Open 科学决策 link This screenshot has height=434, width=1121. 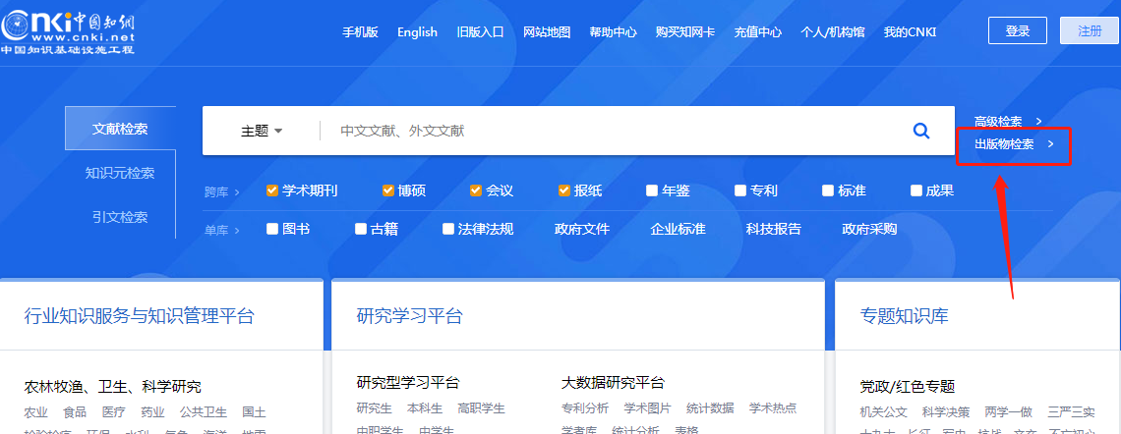946,411
